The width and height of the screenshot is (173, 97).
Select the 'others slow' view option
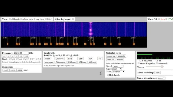pyautogui.click(x=21, y=19)
